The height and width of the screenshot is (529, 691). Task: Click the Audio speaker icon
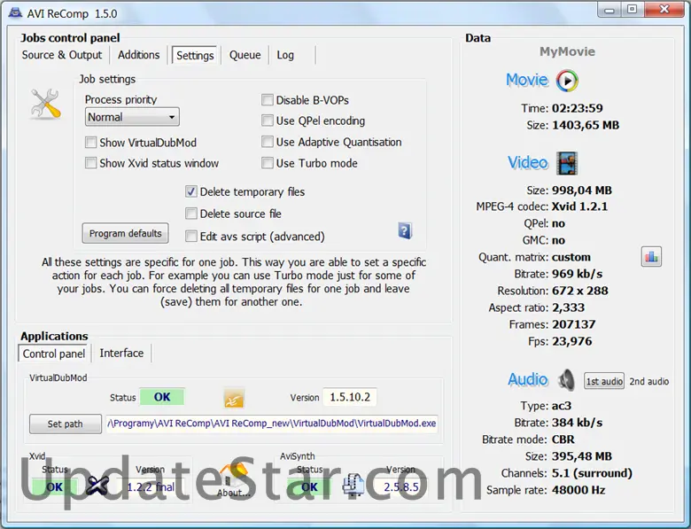click(x=566, y=380)
